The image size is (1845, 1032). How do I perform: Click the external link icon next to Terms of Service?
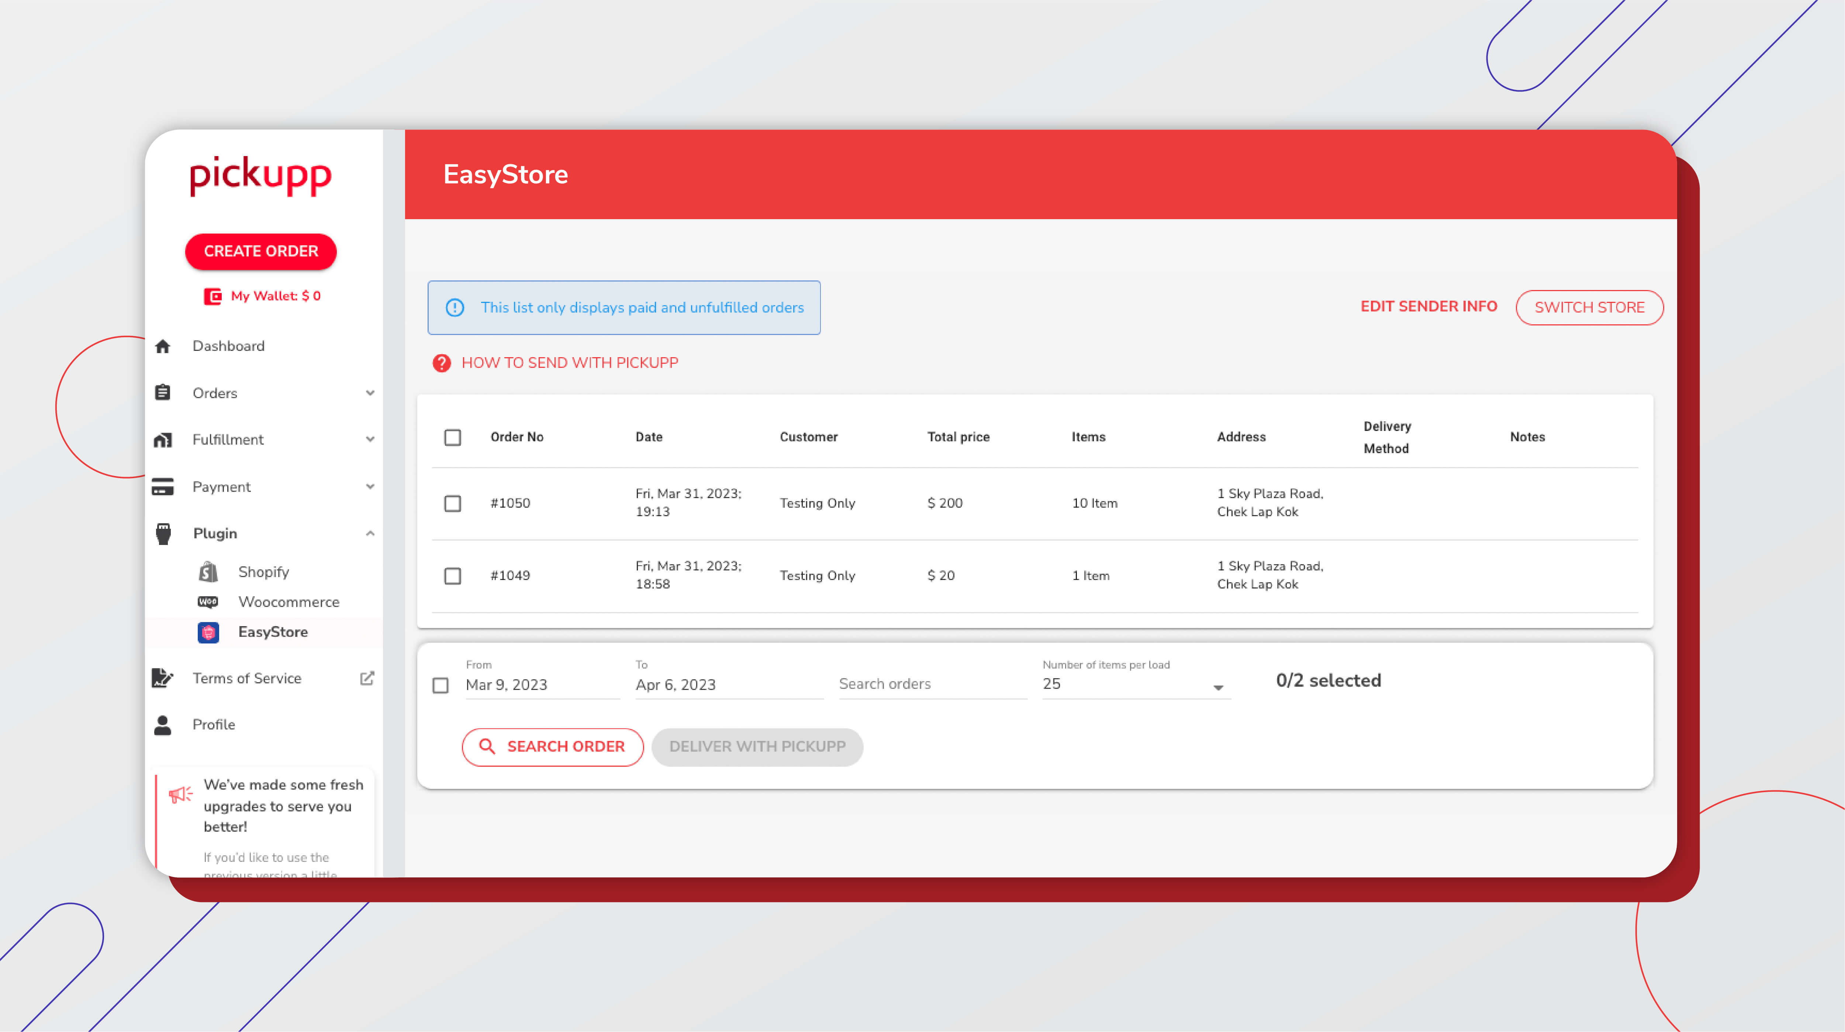[367, 677]
